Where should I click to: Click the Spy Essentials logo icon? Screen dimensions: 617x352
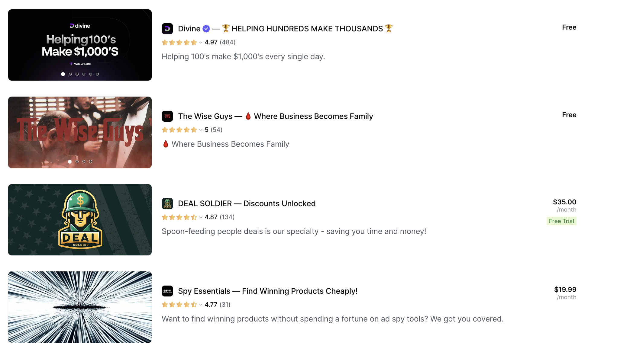point(167,291)
